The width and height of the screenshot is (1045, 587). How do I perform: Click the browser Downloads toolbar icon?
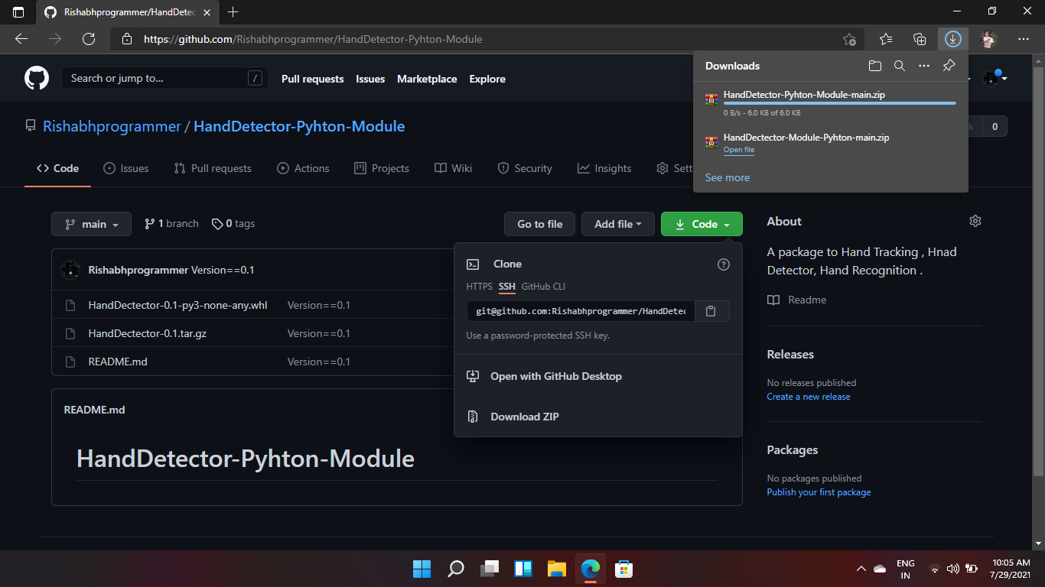point(952,39)
